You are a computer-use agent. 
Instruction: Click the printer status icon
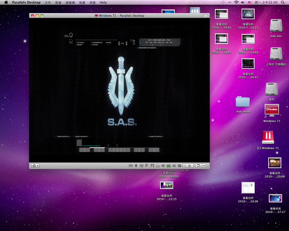[x=158, y=166]
